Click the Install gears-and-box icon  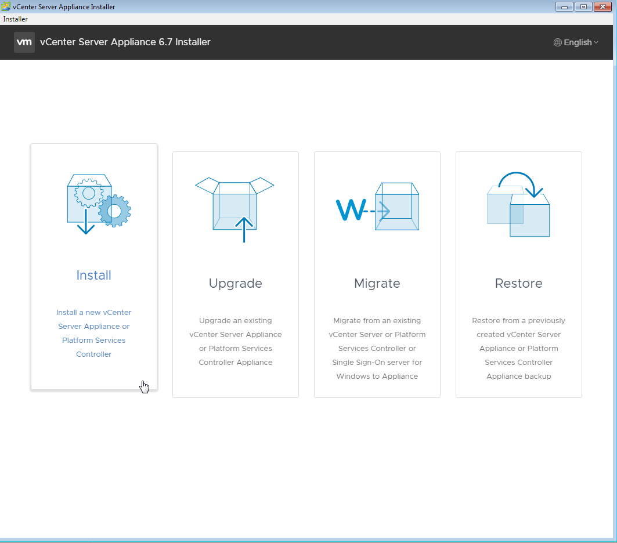98,202
